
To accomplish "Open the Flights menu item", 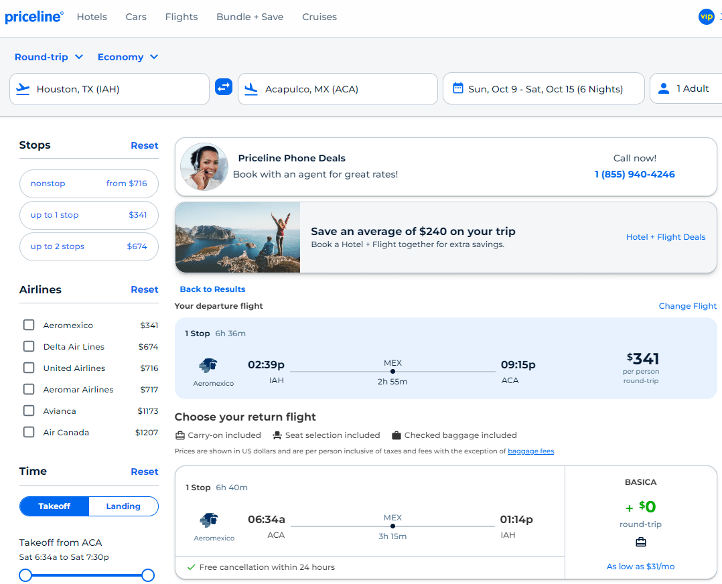I will (x=182, y=17).
